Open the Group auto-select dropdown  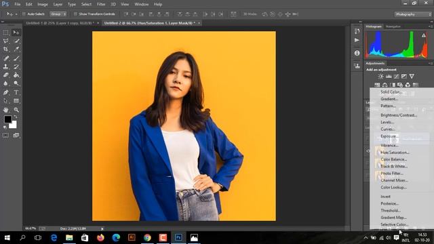58,14
